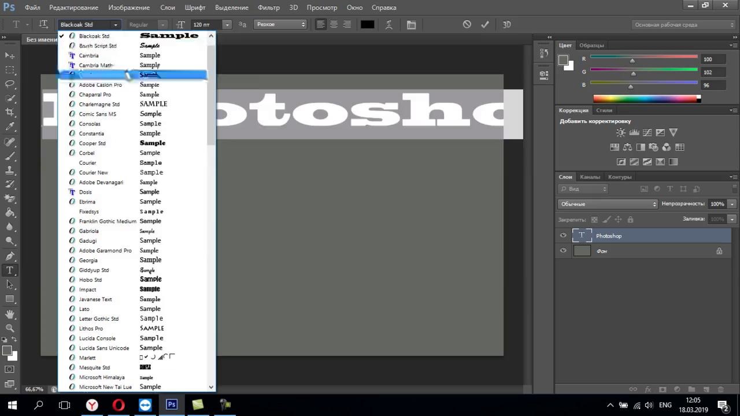Image resolution: width=740 pixels, height=416 pixels.
Task: Open the workspace dropdown Основная рабочая среда
Action: pos(684,24)
